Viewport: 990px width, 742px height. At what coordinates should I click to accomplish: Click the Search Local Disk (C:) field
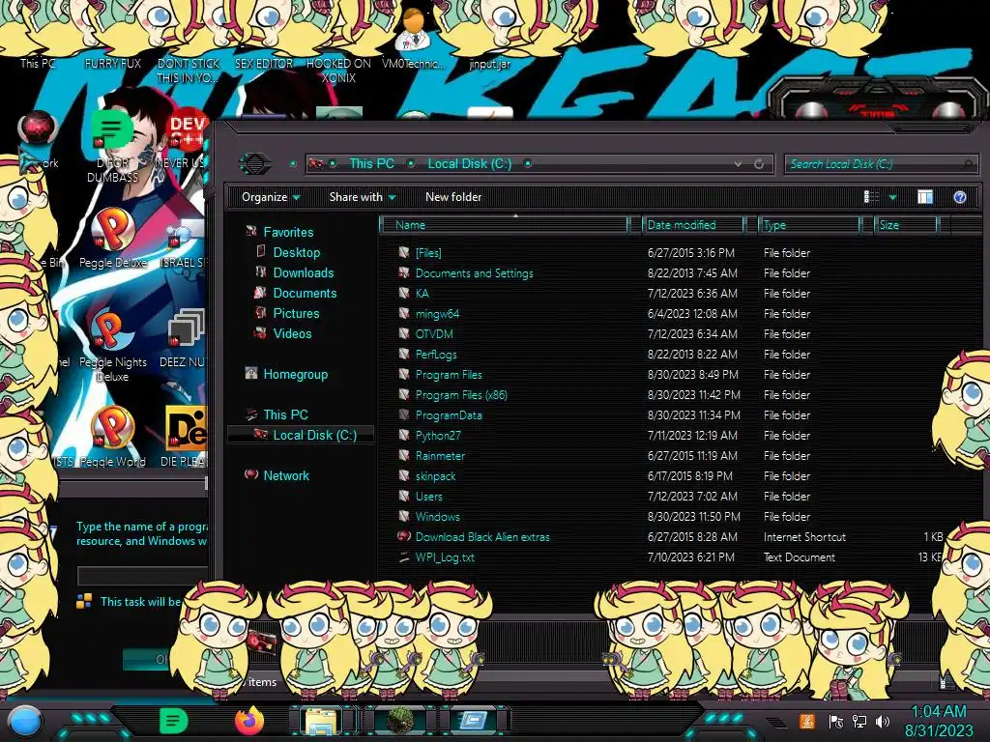click(880, 164)
